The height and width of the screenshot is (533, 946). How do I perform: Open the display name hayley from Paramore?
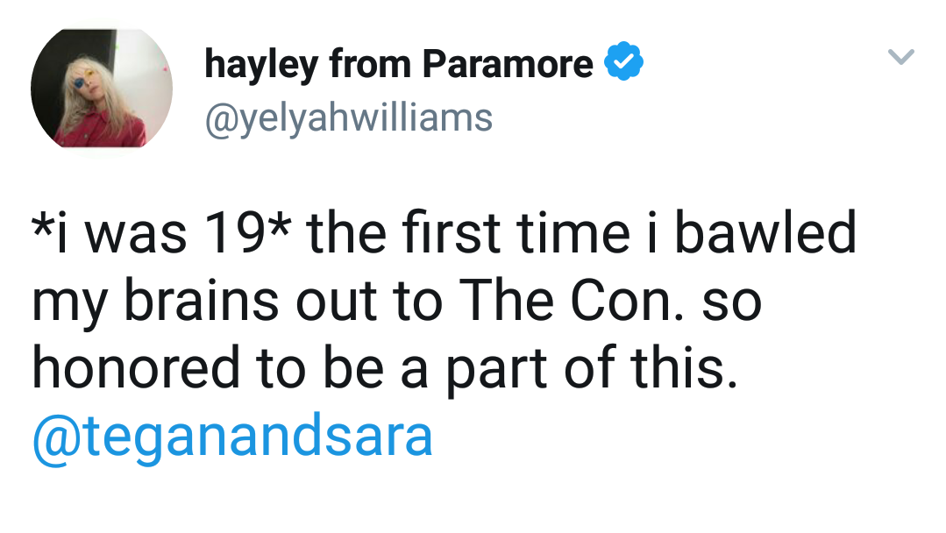pyautogui.click(x=399, y=64)
